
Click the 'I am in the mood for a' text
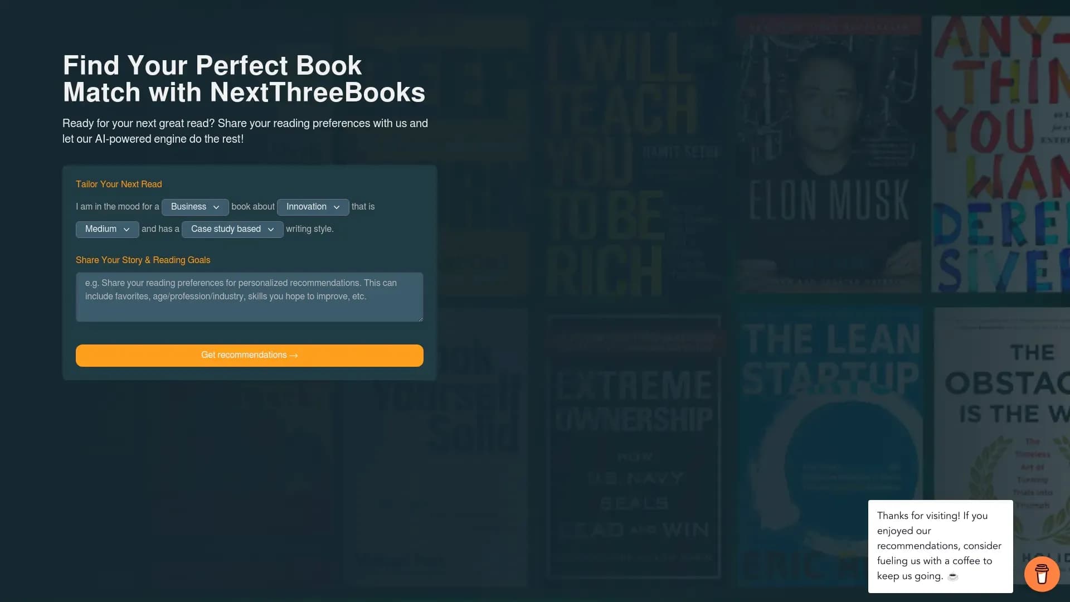click(118, 207)
